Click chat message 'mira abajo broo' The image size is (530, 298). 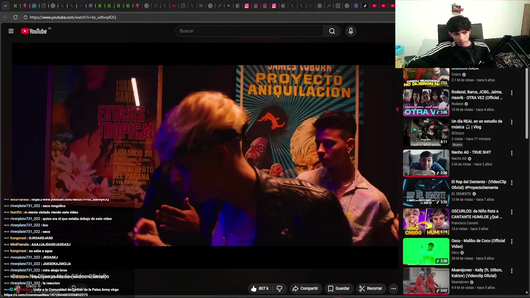click(x=55, y=270)
